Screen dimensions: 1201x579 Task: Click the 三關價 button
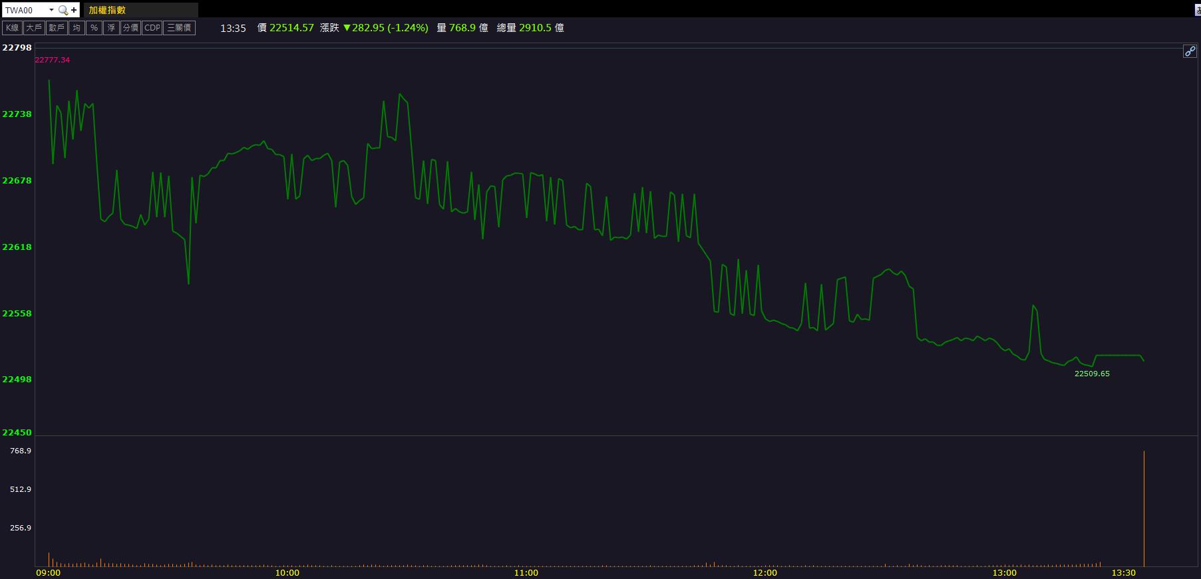pyautogui.click(x=180, y=28)
